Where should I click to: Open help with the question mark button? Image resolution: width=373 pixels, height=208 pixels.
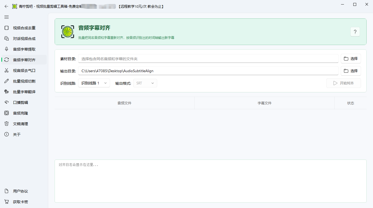point(355,32)
